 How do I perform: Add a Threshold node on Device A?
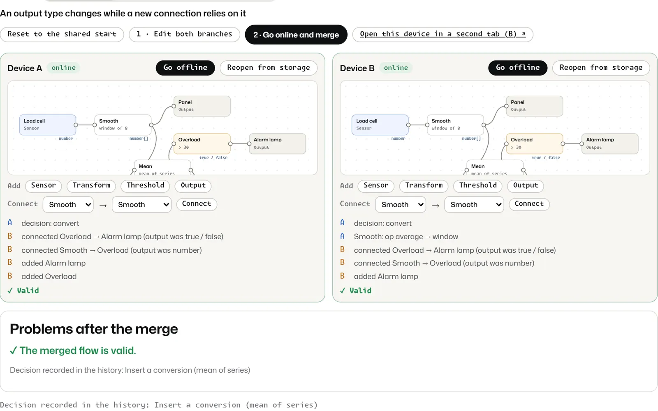[x=145, y=186]
